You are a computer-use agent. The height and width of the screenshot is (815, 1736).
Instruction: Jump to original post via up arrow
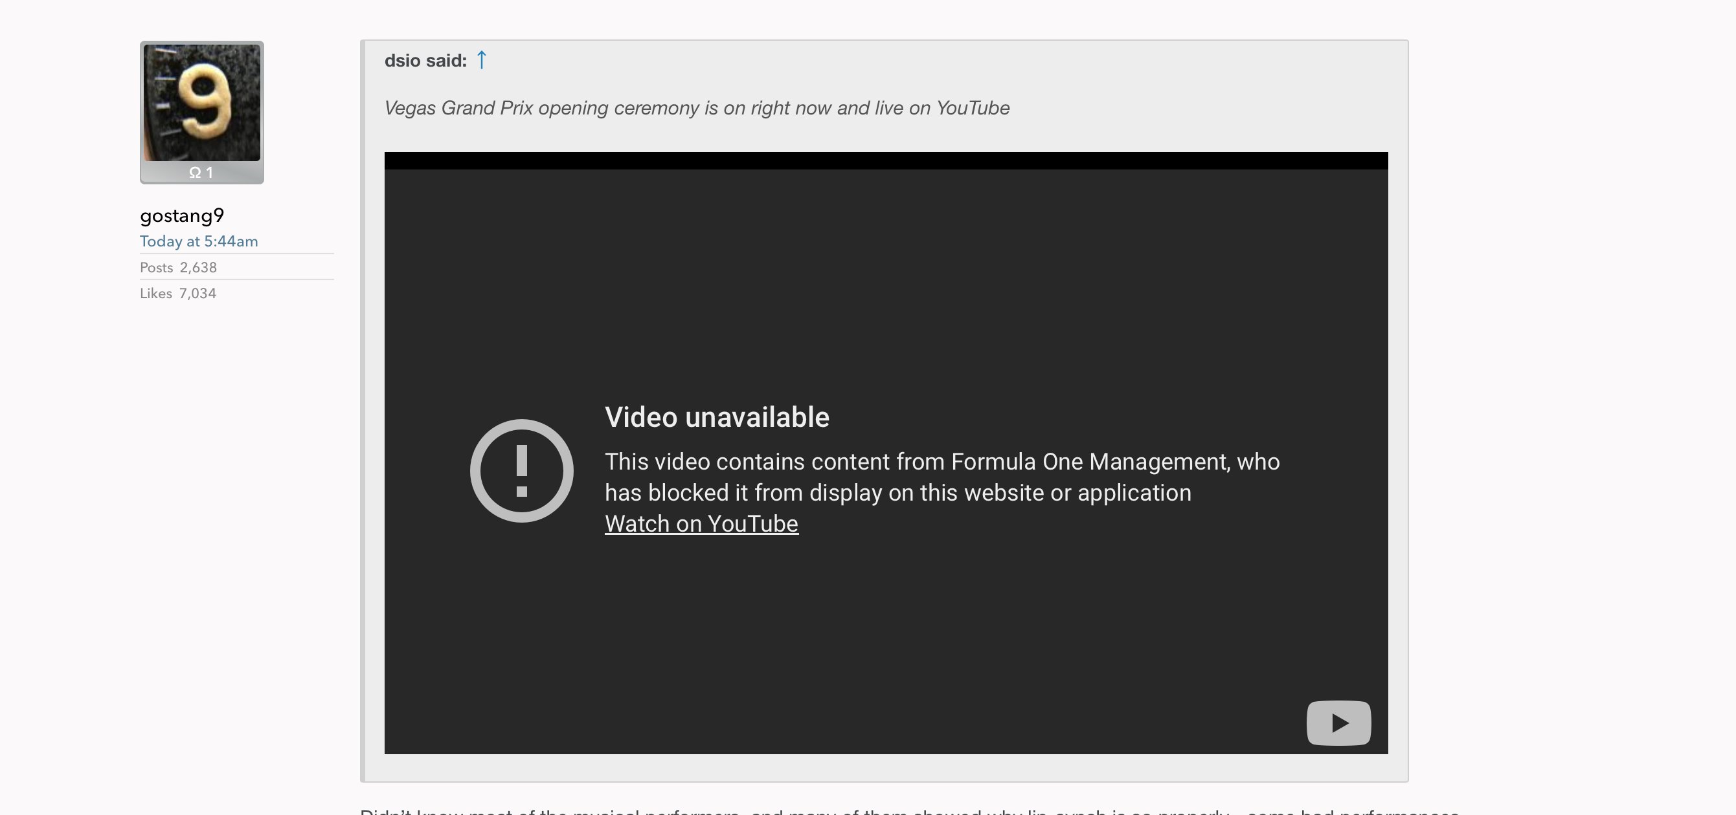coord(481,60)
